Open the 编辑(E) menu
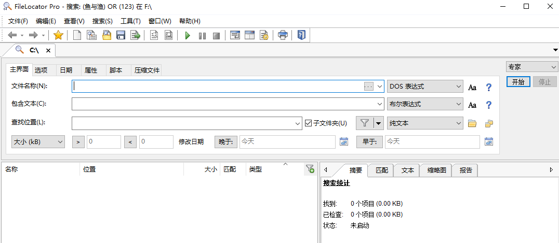Screen dimensions: 559x243 (46, 21)
